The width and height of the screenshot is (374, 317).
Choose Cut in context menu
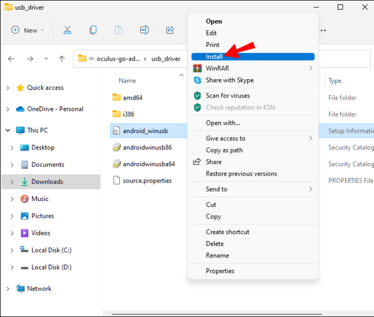[x=253, y=205]
